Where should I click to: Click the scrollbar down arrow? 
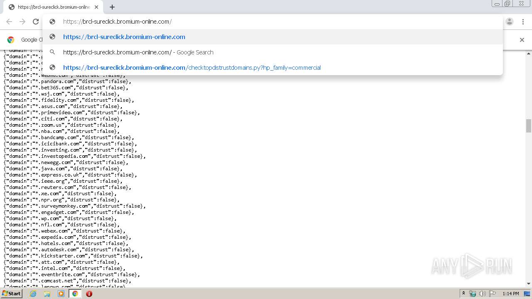529,284
